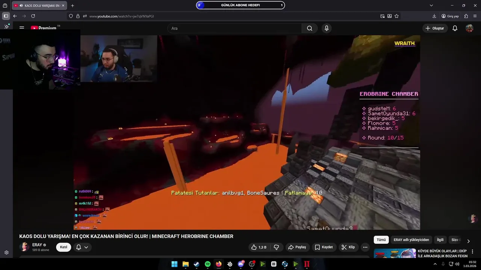Open YouTube notifications bell
This screenshot has width=481, height=270.
click(x=455, y=28)
